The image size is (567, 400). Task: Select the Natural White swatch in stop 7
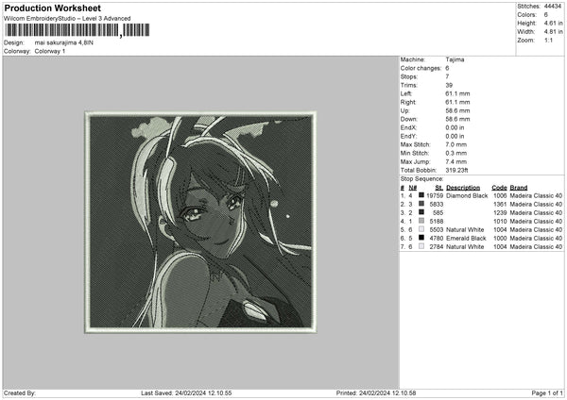coord(421,246)
